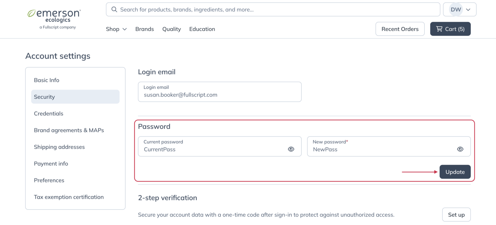Select Shipping addresses in the sidebar
The width and height of the screenshot is (496, 225).
(x=59, y=147)
